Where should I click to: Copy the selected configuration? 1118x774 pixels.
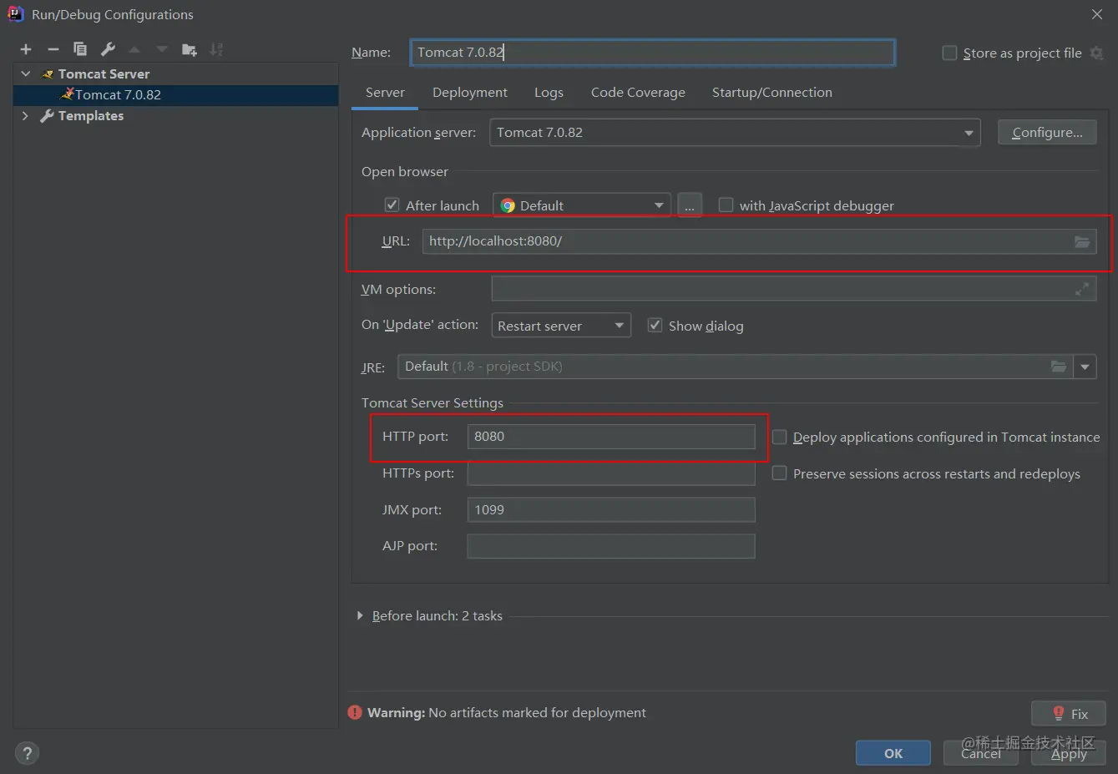pyautogui.click(x=80, y=49)
